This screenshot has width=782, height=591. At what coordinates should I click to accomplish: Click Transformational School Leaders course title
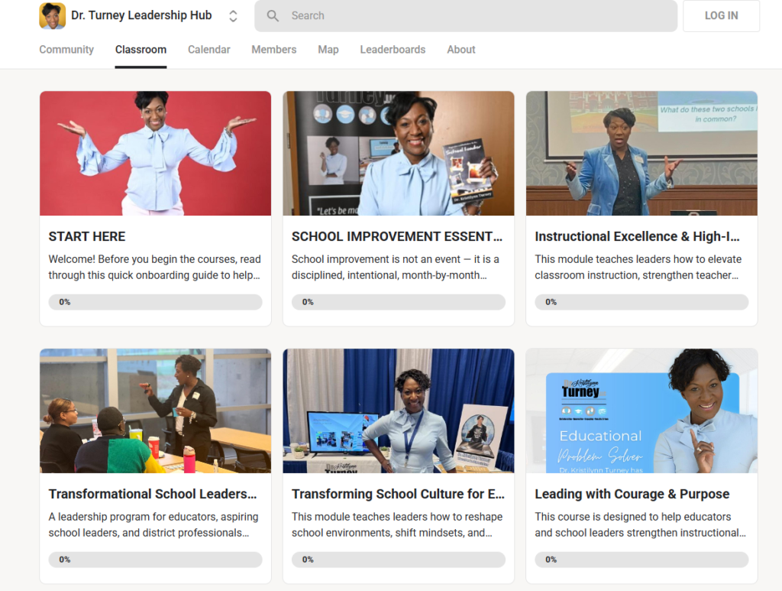(x=153, y=495)
